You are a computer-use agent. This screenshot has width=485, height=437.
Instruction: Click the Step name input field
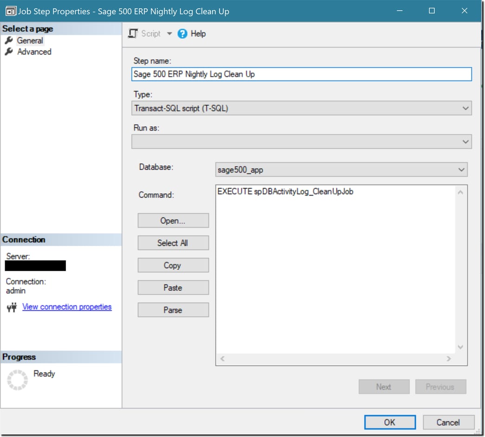tap(302, 74)
